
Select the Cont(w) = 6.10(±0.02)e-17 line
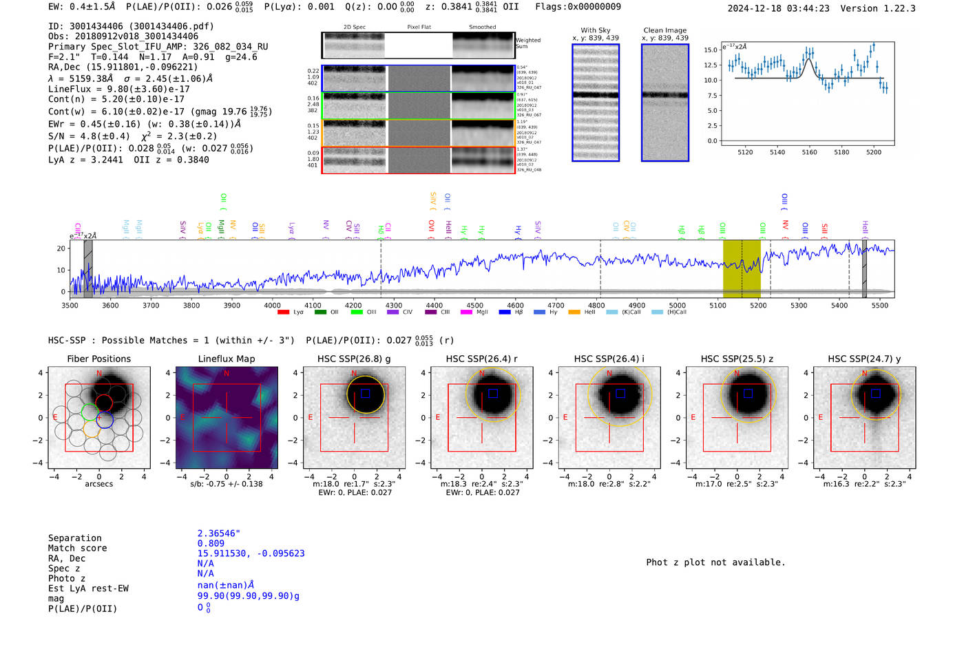click(x=160, y=112)
